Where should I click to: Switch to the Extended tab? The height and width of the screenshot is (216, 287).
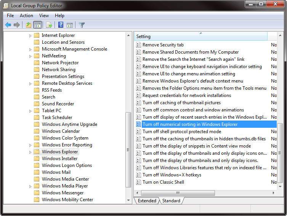pyautogui.click(x=147, y=201)
